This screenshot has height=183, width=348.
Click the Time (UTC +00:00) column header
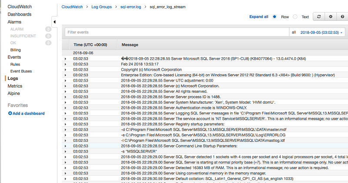coord(90,45)
